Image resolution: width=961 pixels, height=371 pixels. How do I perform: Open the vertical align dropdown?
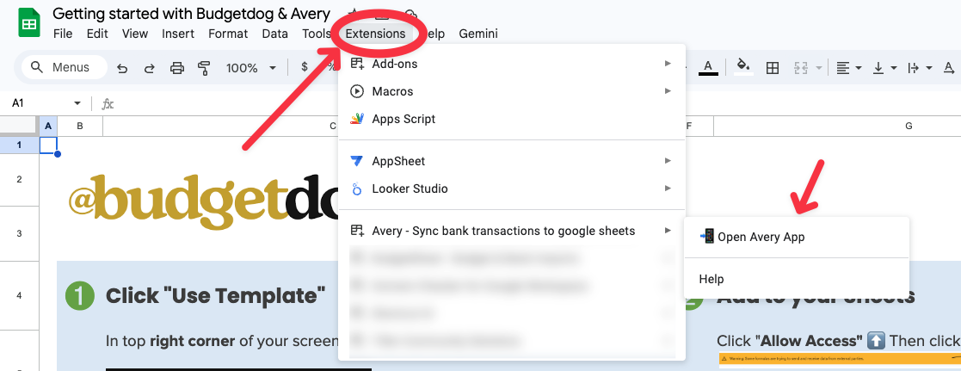(884, 68)
